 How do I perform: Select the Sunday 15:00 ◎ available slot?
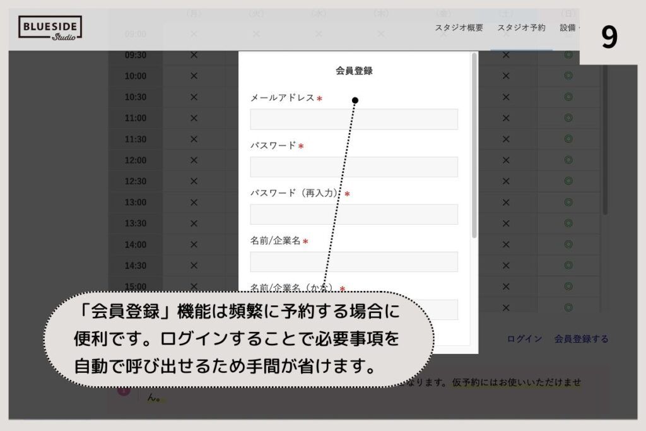pos(568,286)
